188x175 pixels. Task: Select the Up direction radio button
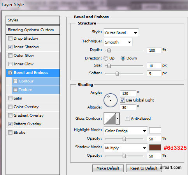tap(106, 58)
